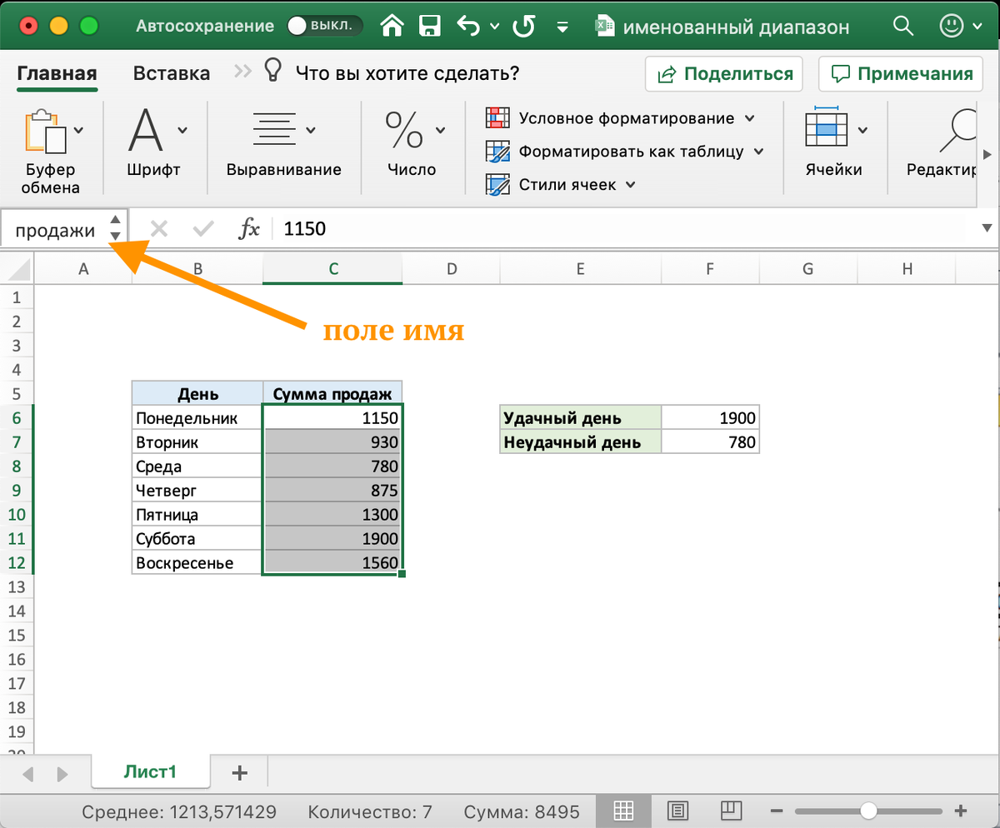Select all cells with corner triangle
Screen dimensions: 1000x828
point(17,269)
